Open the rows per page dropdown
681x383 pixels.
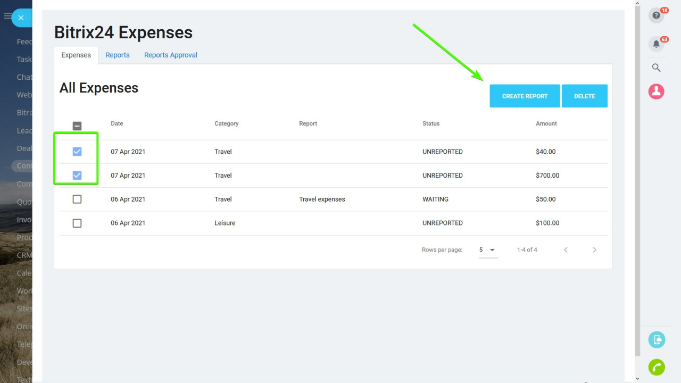[x=488, y=250]
